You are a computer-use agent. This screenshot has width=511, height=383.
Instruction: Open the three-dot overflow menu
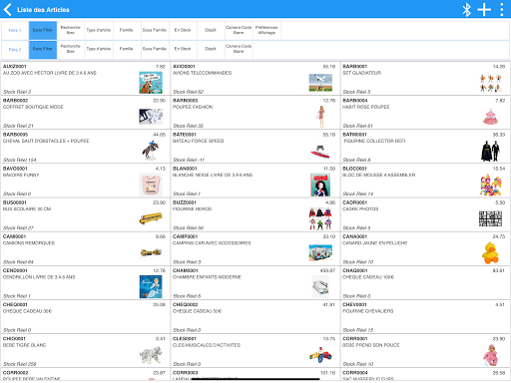click(502, 9)
